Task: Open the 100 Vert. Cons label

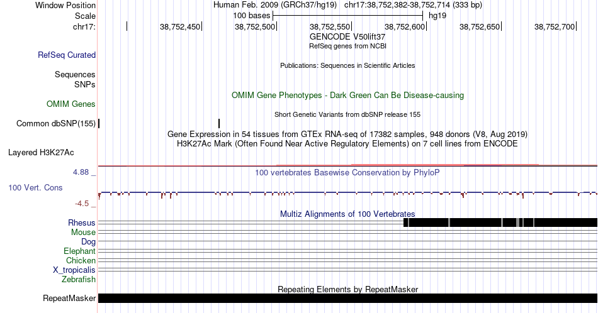Action: (x=35, y=187)
